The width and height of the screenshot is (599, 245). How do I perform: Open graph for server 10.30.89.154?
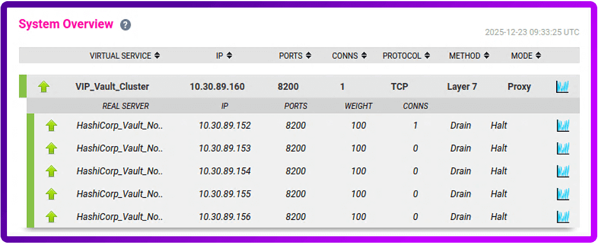point(562,171)
